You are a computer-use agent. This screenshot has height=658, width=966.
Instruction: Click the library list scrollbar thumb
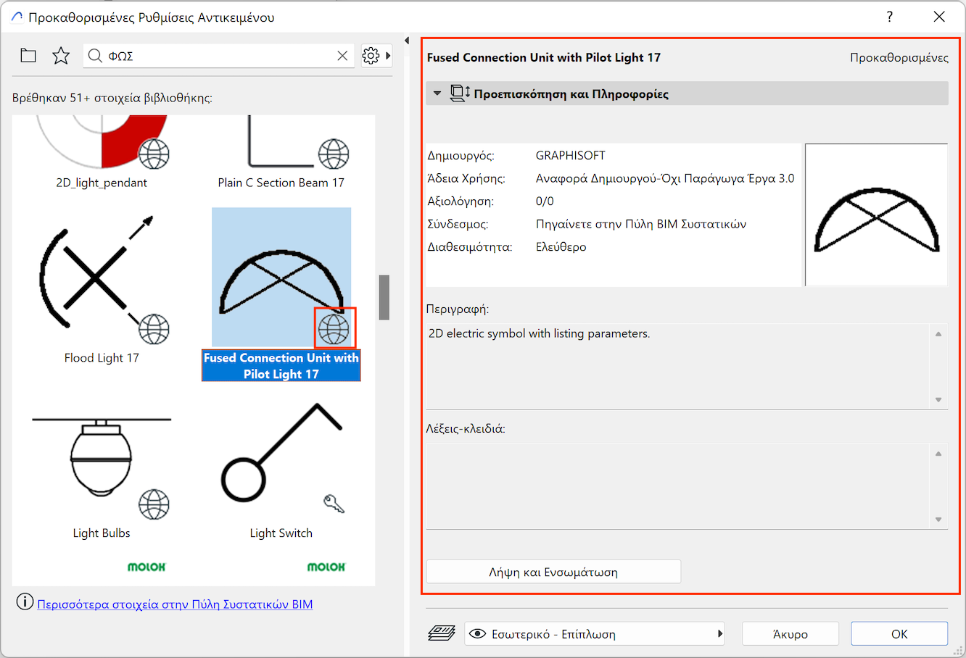coord(384,297)
